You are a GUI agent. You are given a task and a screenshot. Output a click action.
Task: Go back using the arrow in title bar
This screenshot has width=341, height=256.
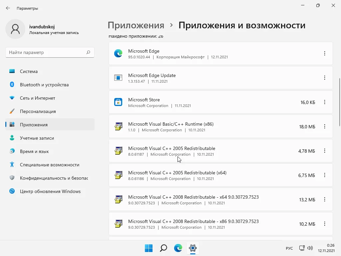click(8, 8)
